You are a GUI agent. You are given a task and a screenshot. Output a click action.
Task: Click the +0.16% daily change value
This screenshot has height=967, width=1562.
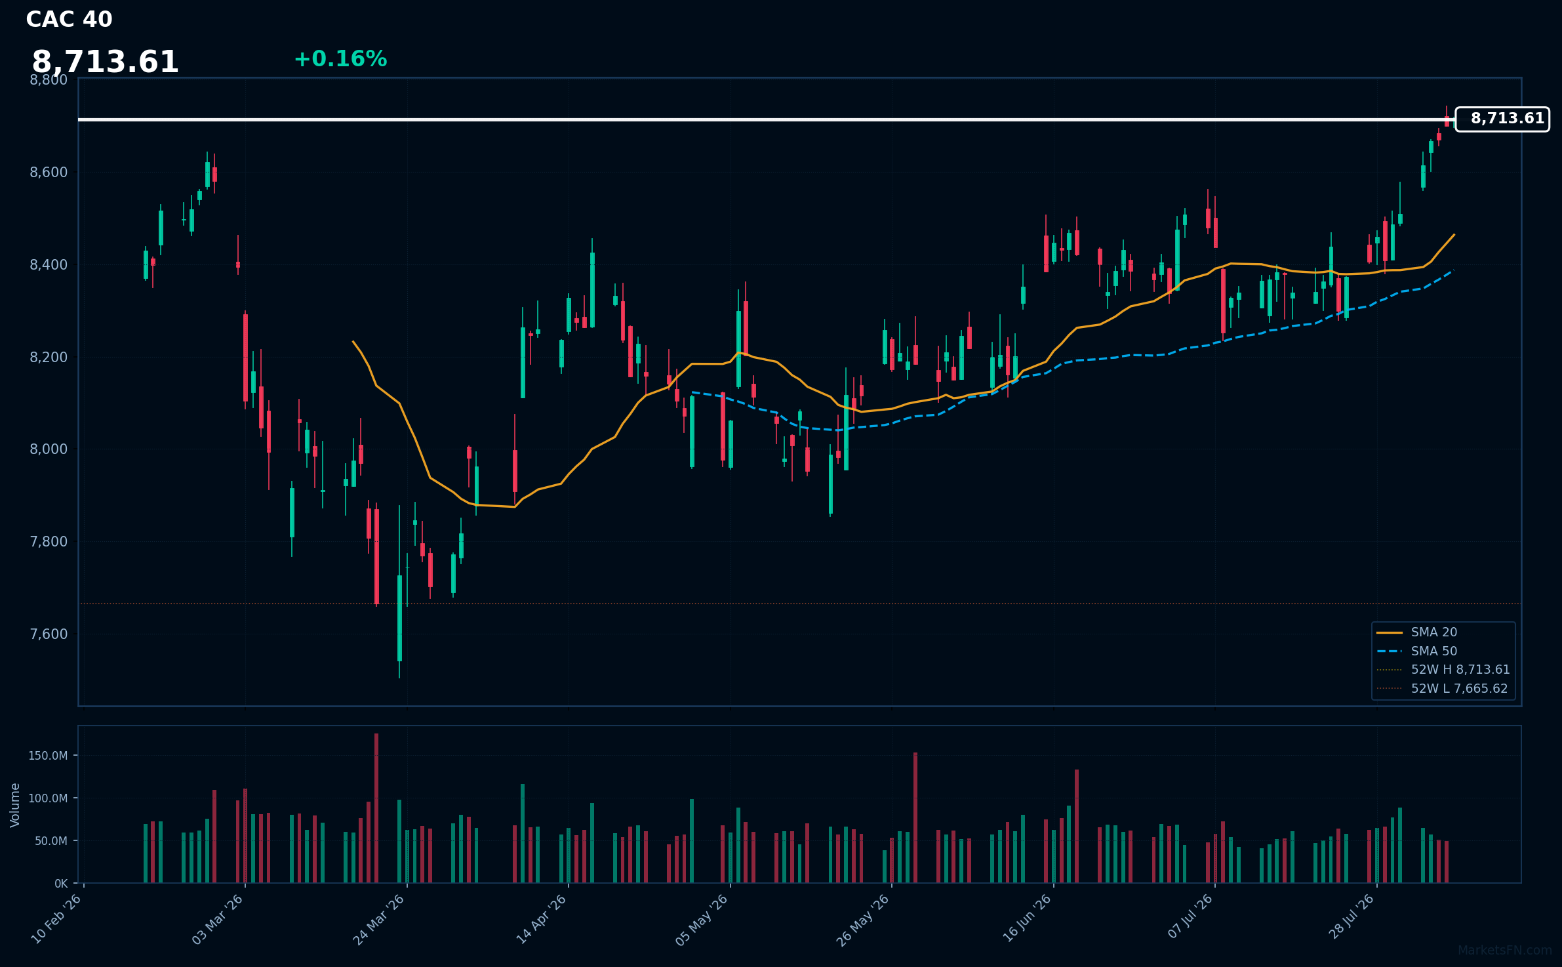[x=340, y=59]
